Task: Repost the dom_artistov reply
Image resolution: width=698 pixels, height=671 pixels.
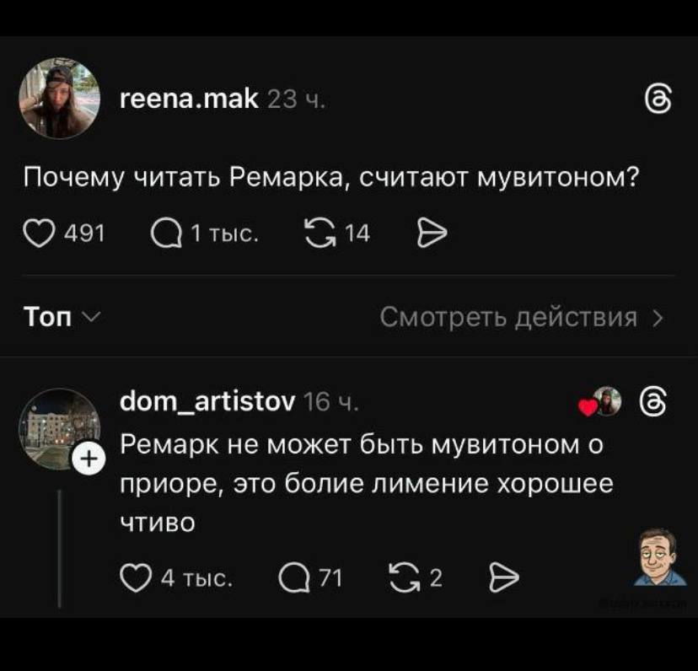Action: coord(401,577)
